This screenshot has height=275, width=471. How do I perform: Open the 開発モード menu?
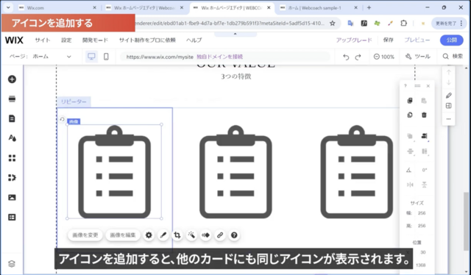tap(95, 40)
